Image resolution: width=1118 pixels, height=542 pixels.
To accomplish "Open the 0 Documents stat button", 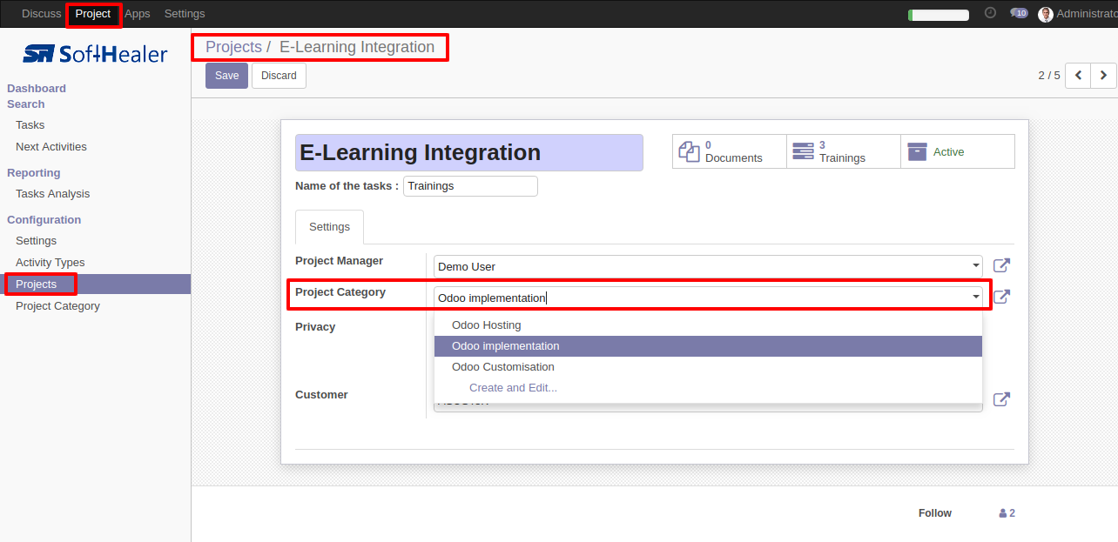I will [x=730, y=151].
